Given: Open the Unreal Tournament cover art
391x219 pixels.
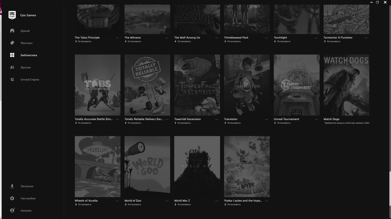Looking at the screenshot, I should coord(297,85).
